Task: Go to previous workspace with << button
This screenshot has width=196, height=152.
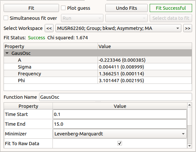Action: (x=49, y=28)
